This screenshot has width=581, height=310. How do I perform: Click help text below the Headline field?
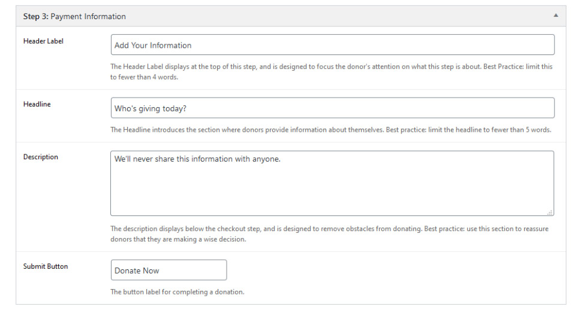pyautogui.click(x=330, y=129)
